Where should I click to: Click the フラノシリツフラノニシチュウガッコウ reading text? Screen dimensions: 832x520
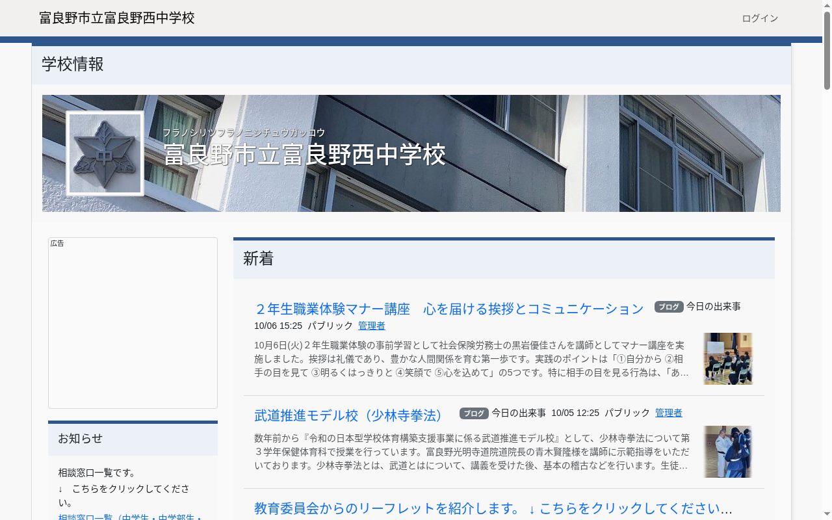tap(244, 133)
